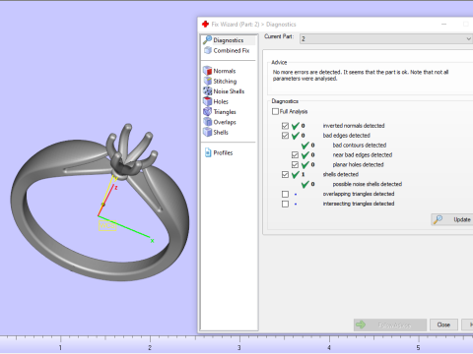Click the Update button

[452, 219]
